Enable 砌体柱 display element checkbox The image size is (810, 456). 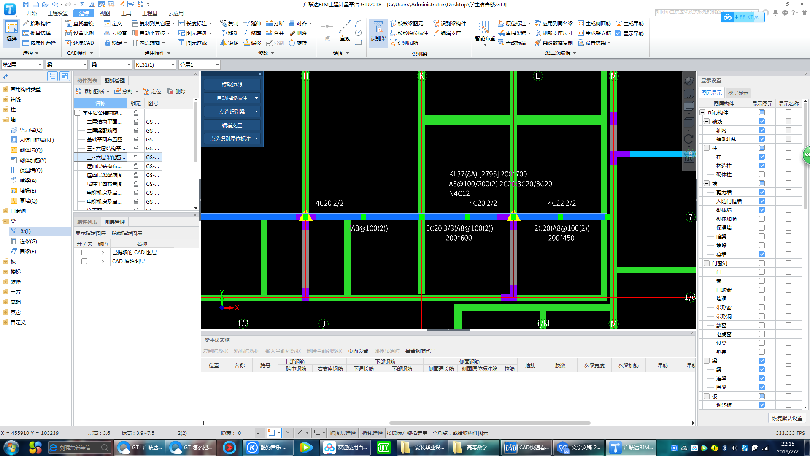762,174
